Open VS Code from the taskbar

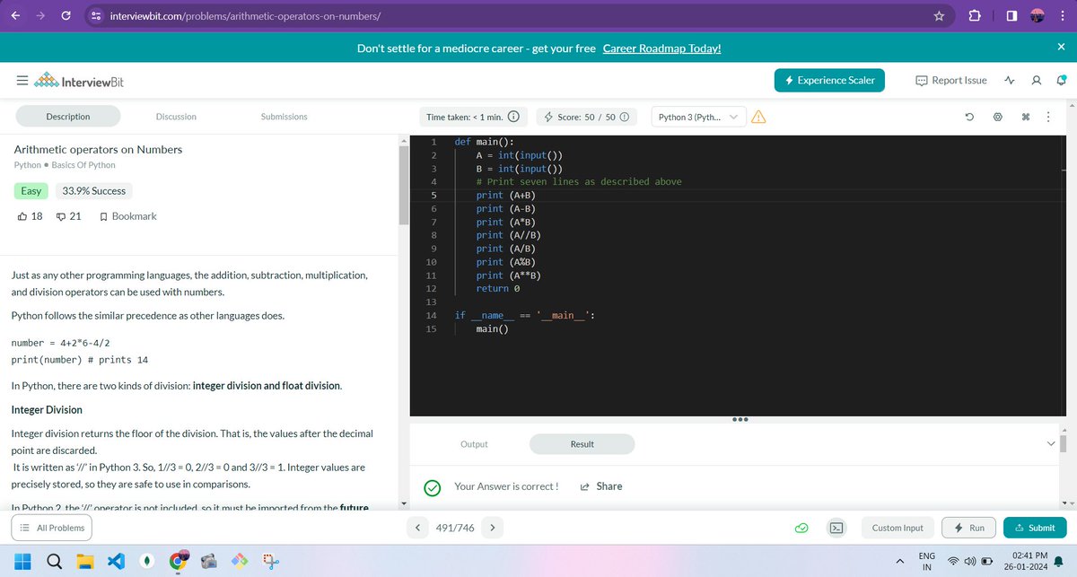point(116,561)
